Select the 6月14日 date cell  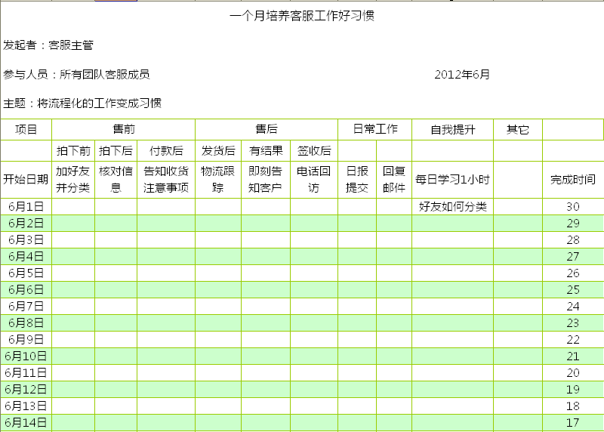coord(26,422)
